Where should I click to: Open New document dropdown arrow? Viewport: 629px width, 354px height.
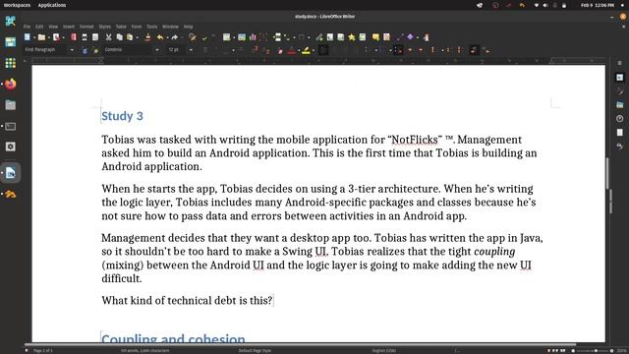(34, 37)
